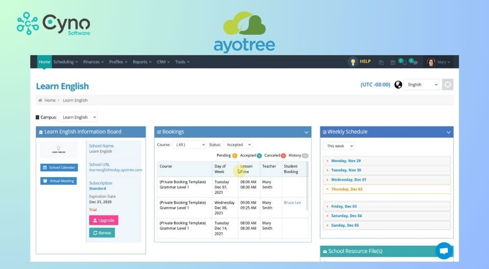Click the Weekly Schedule panel icon
Screen dimensions: 489x269
[324, 132]
